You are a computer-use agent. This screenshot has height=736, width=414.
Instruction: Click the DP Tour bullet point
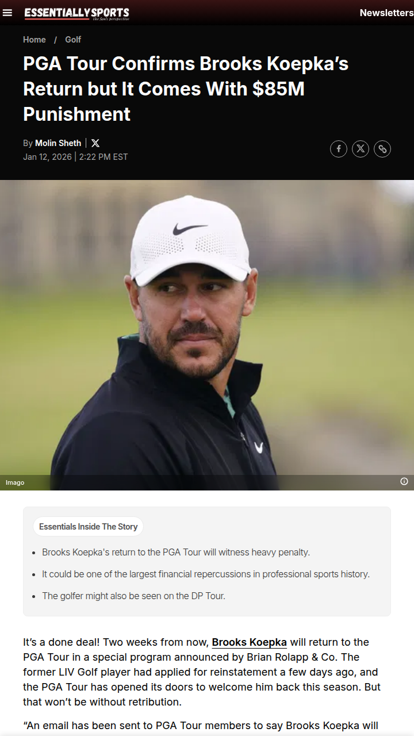133,596
